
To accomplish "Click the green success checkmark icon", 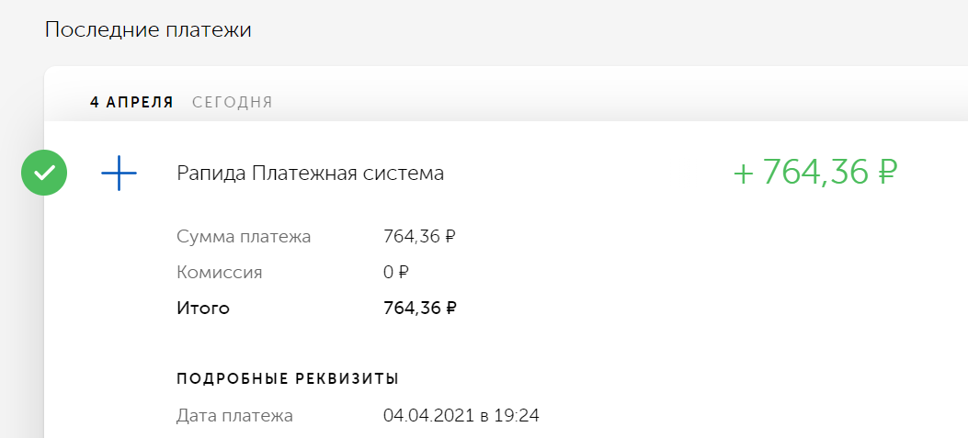I will [44, 173].
